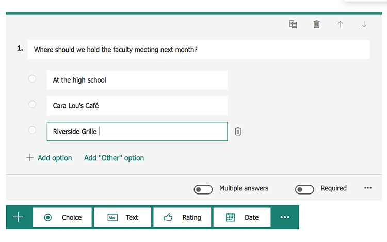The height and width of the screenshot is (242, 387).
Task: Delete the question using top trash icon
Action: pos(316,24)
